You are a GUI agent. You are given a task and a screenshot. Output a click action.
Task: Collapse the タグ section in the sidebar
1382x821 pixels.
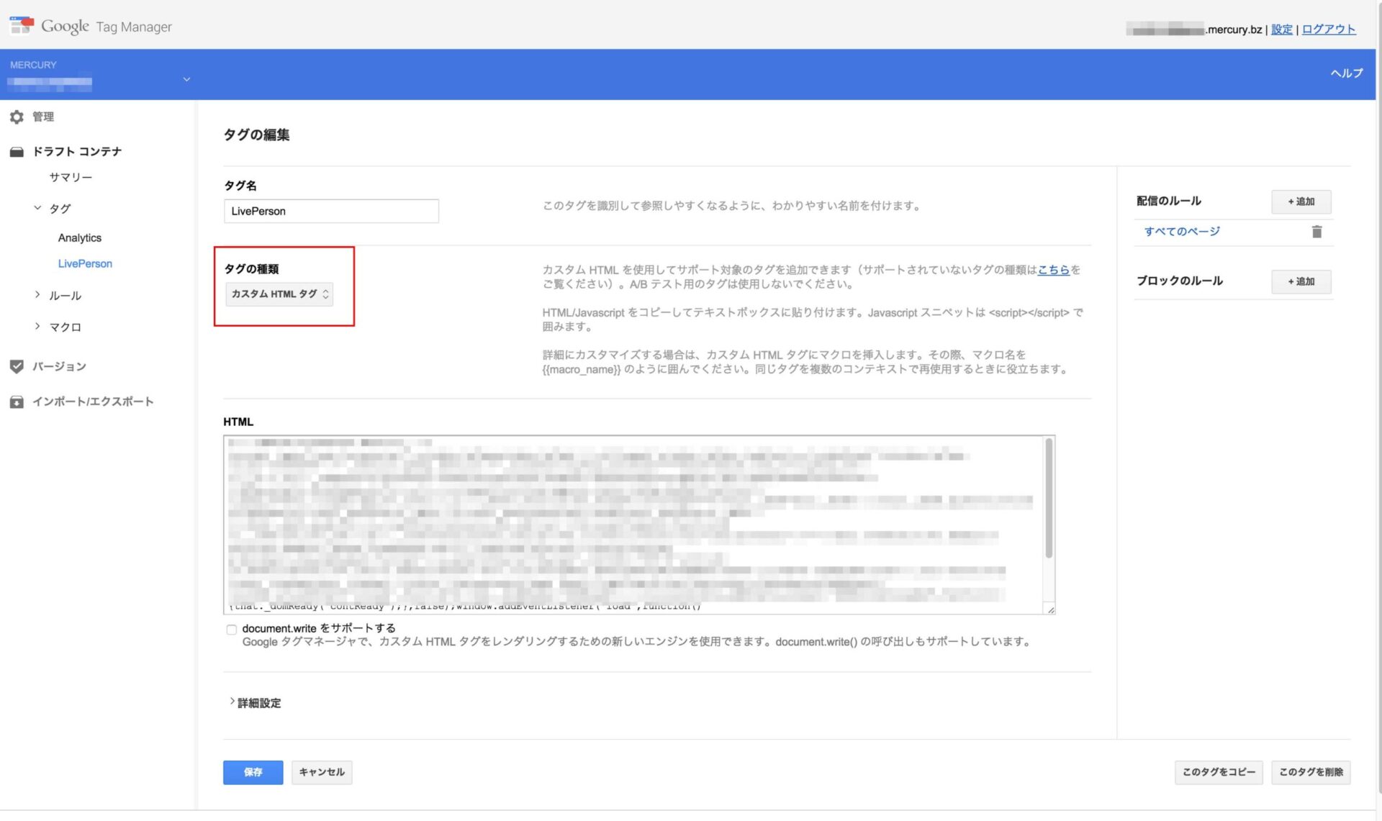pos(37,208)
